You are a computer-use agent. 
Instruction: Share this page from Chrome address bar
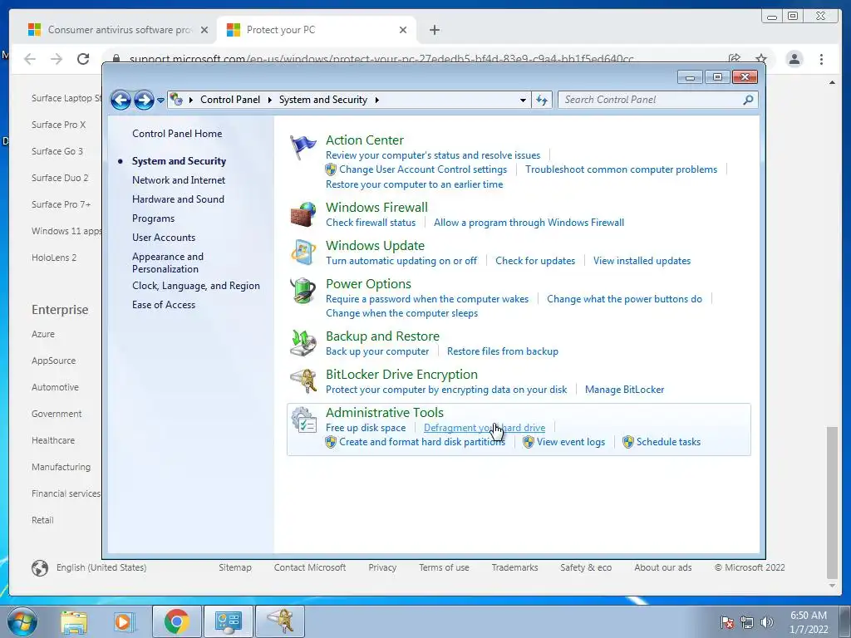coord(735,59)
